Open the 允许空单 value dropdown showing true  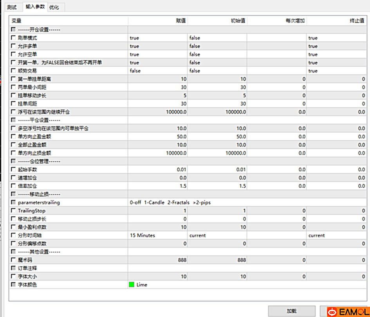158,54
